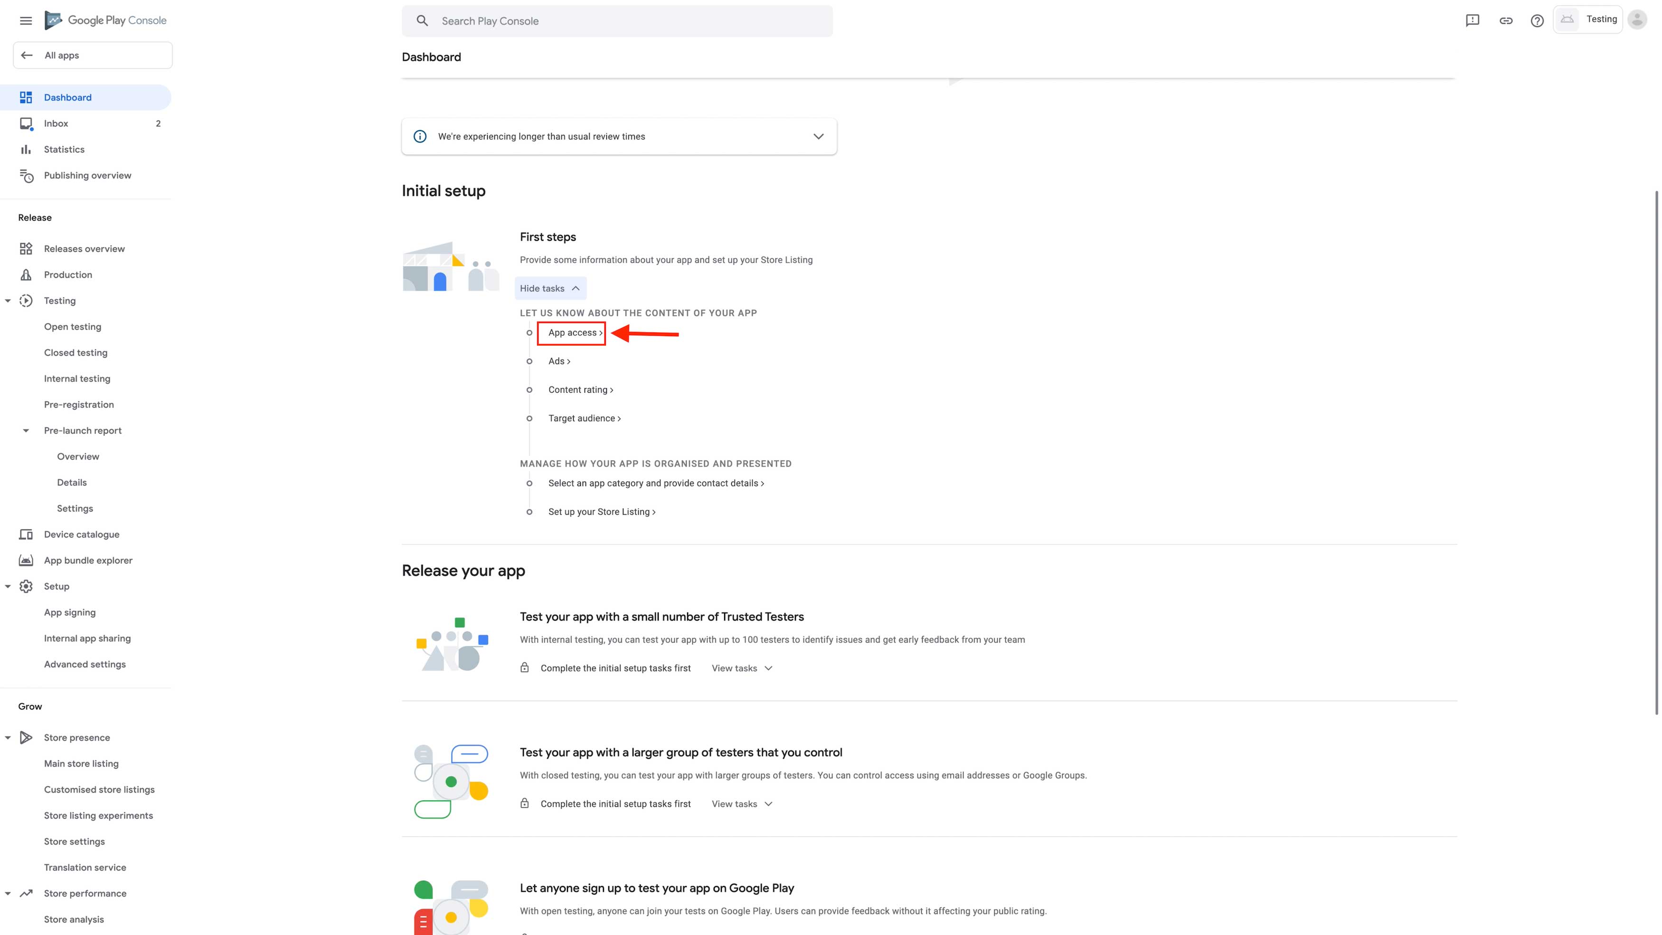Click the copy link icon in header
Viewport: 1662px width, 935px height.
[x=1506, y=20]
